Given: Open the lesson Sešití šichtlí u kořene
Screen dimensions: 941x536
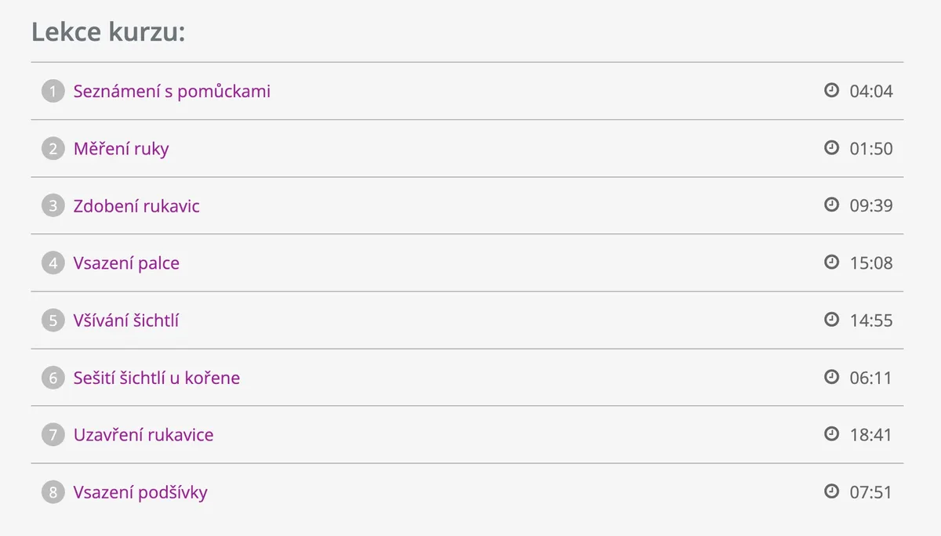Looking at the screenshot, I should click(157, 378).
